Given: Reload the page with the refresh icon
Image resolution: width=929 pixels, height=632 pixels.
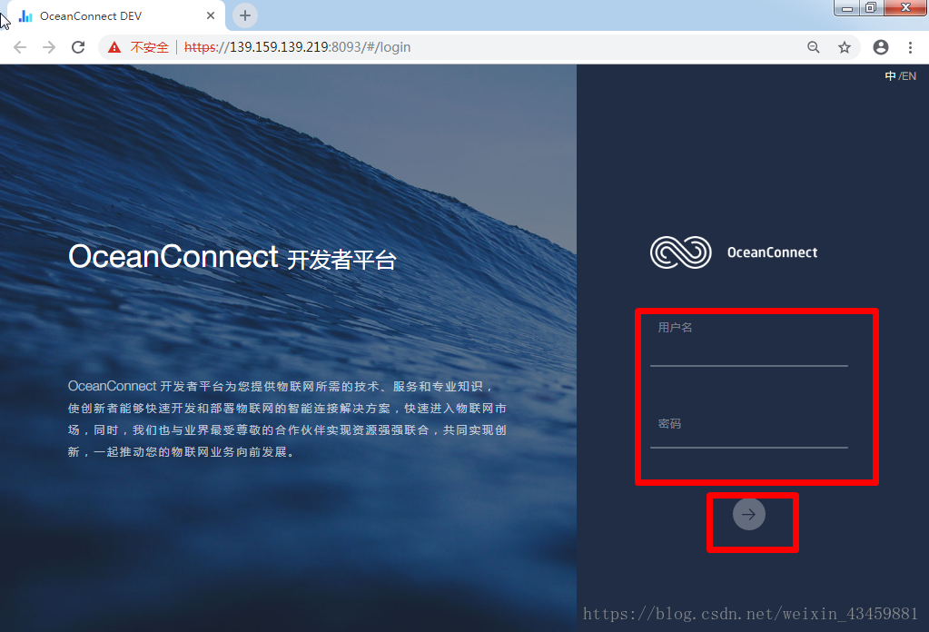Looking at the screenshot, I should 78,47.
